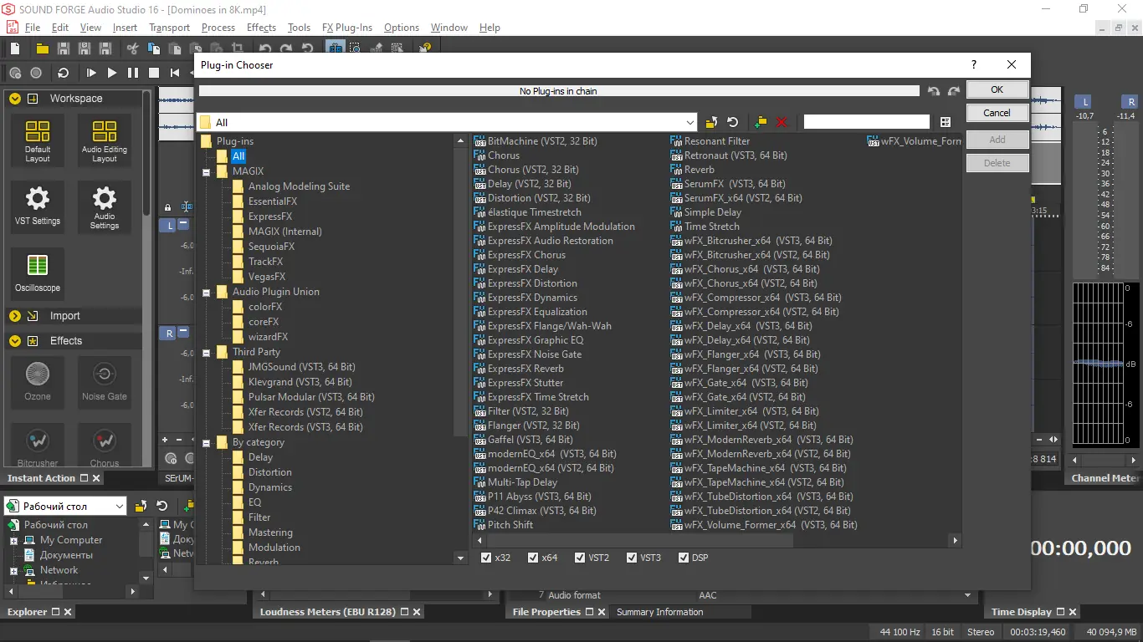1143x642 pixels.
Task: Launch the Oscilloscope from the Workspace panel
Action: click(38, 274)
